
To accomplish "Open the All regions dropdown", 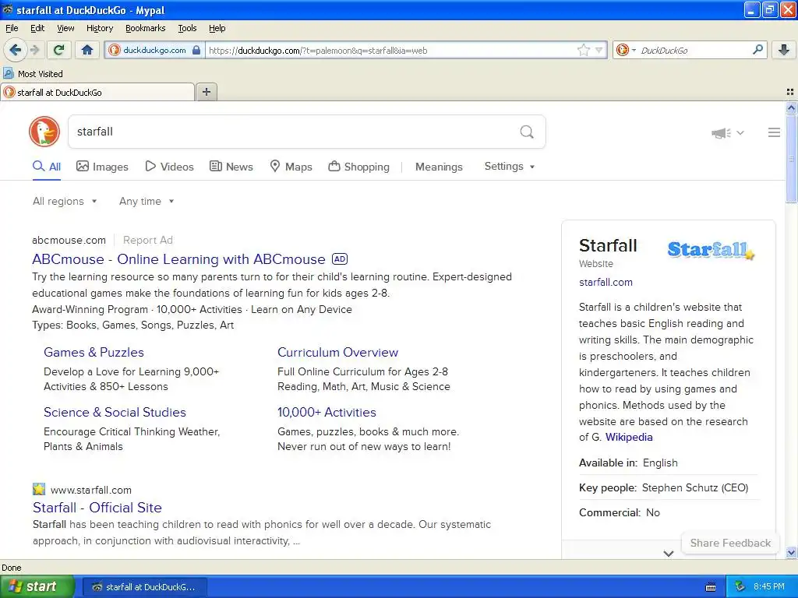I will pos(65,201).
